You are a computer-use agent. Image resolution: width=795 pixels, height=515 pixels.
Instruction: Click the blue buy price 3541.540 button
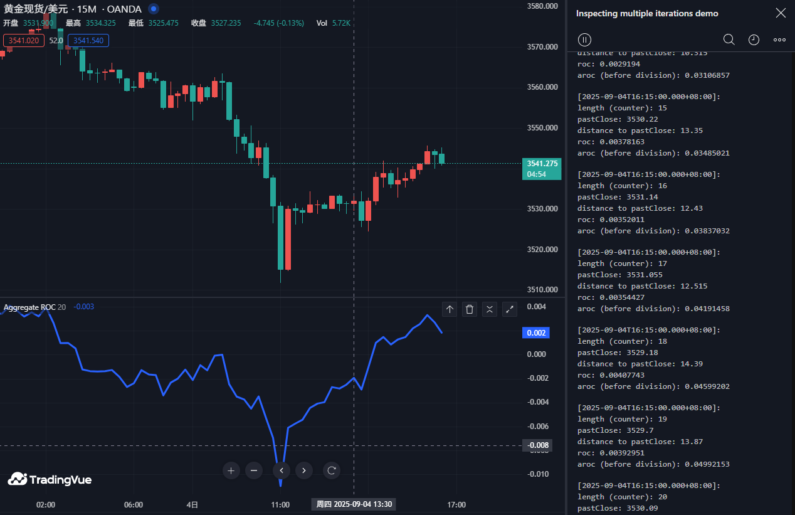pos(88,41)
